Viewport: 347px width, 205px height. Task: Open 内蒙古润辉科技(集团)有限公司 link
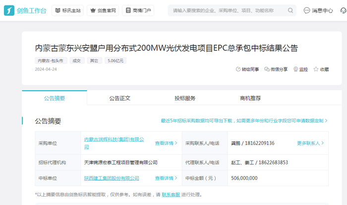114,143
